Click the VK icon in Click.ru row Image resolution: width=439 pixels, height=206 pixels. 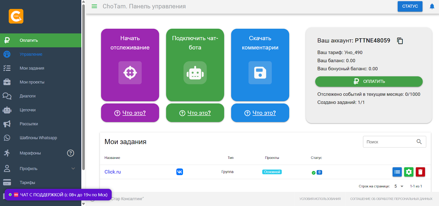[180, 172]
